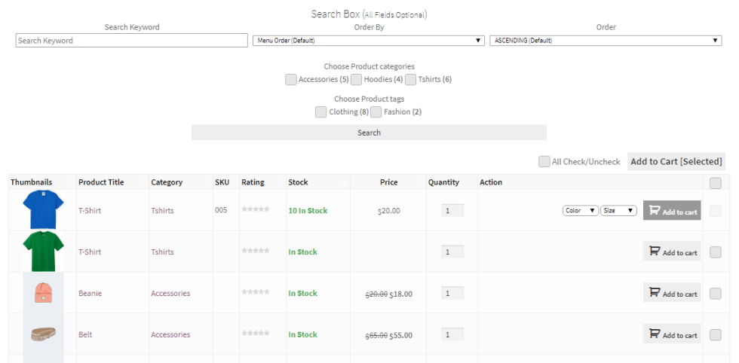Click the wide Search button
Screen dimensions: 739x363
pyautogui.click(x=369, y=133)
